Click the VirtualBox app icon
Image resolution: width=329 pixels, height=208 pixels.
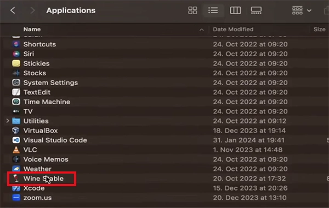pyautogui.click(x=16, y=130)
